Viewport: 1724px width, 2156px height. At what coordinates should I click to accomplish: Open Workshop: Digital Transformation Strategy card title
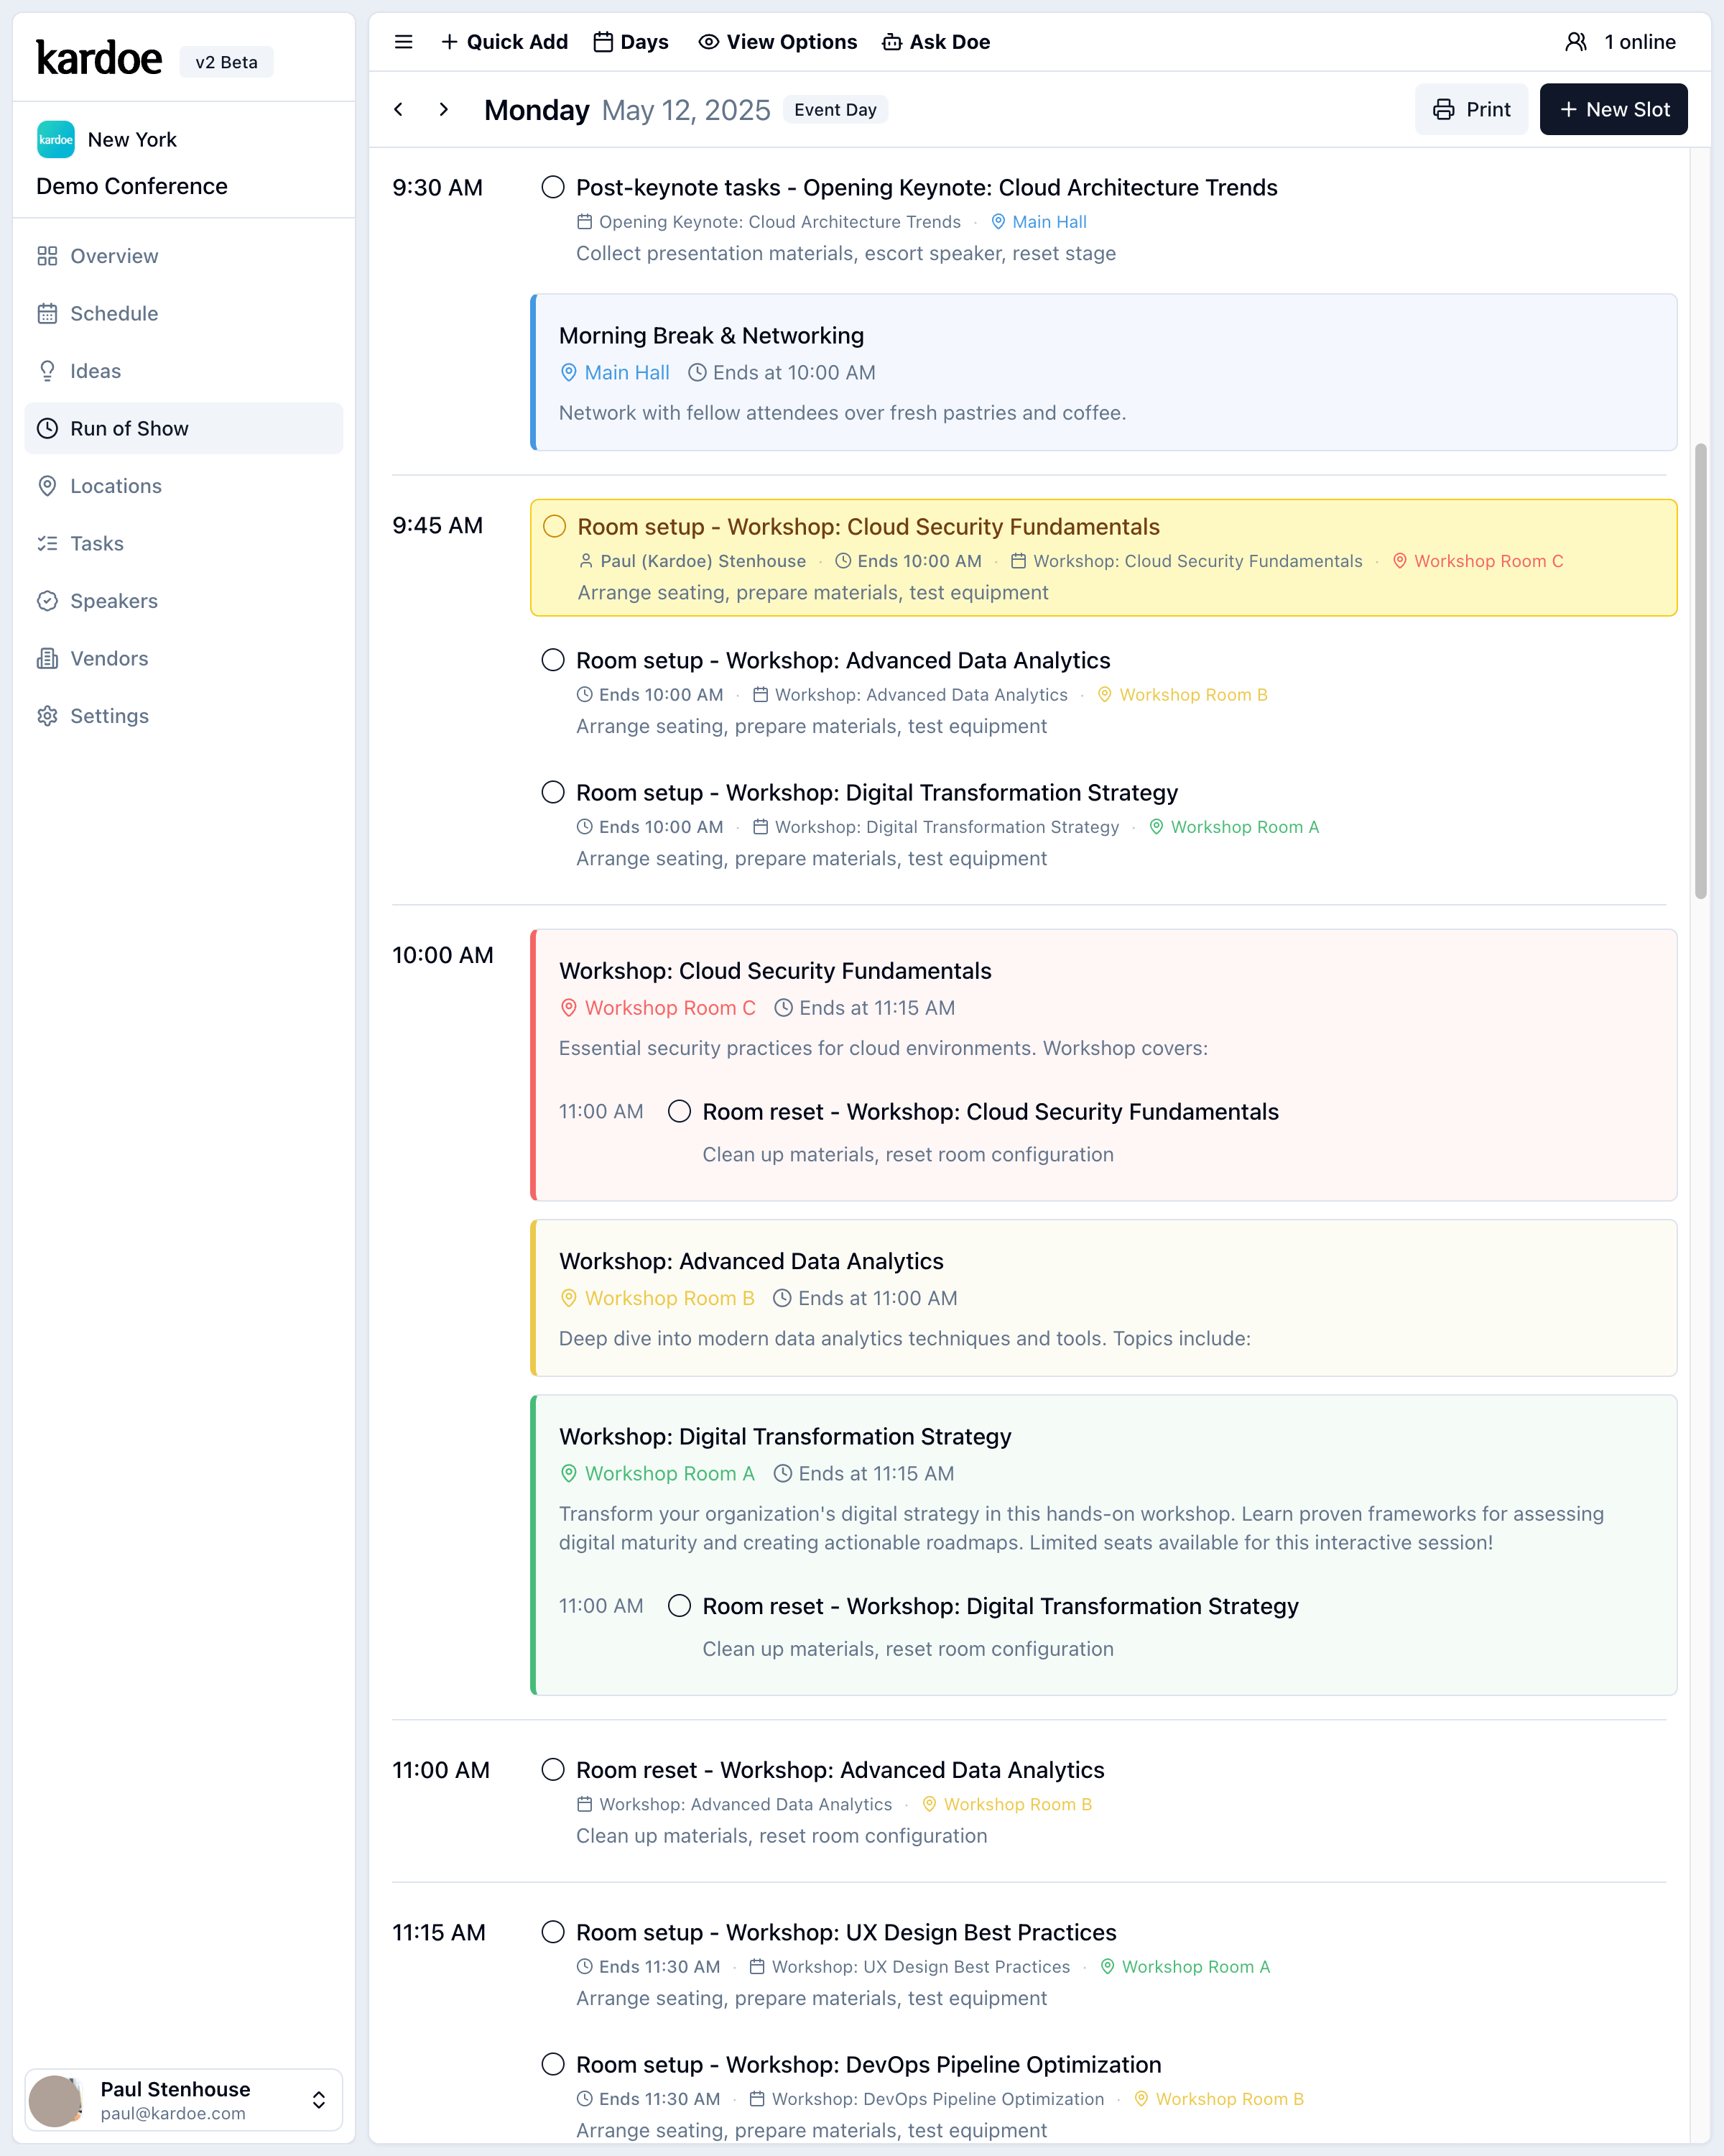click(786, 1436)
